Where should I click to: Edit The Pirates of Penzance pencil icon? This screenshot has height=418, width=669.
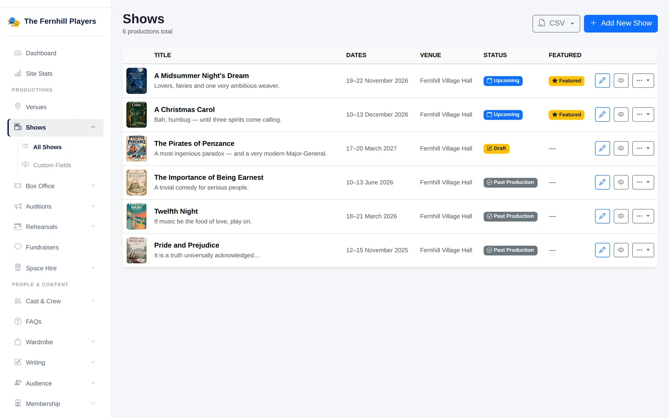tap(602, 148)
